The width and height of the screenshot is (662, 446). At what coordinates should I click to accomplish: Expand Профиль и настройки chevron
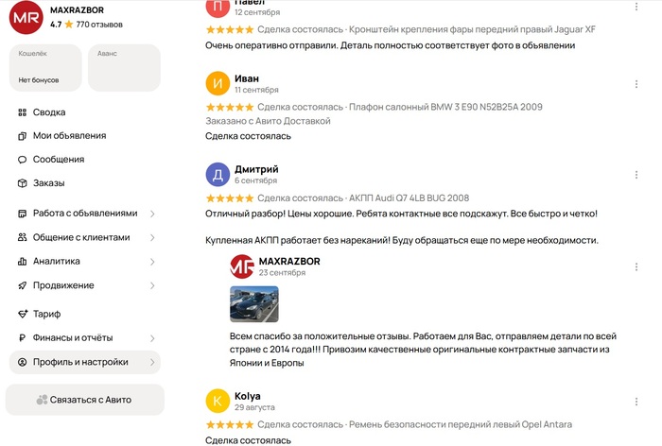(152, 362)
